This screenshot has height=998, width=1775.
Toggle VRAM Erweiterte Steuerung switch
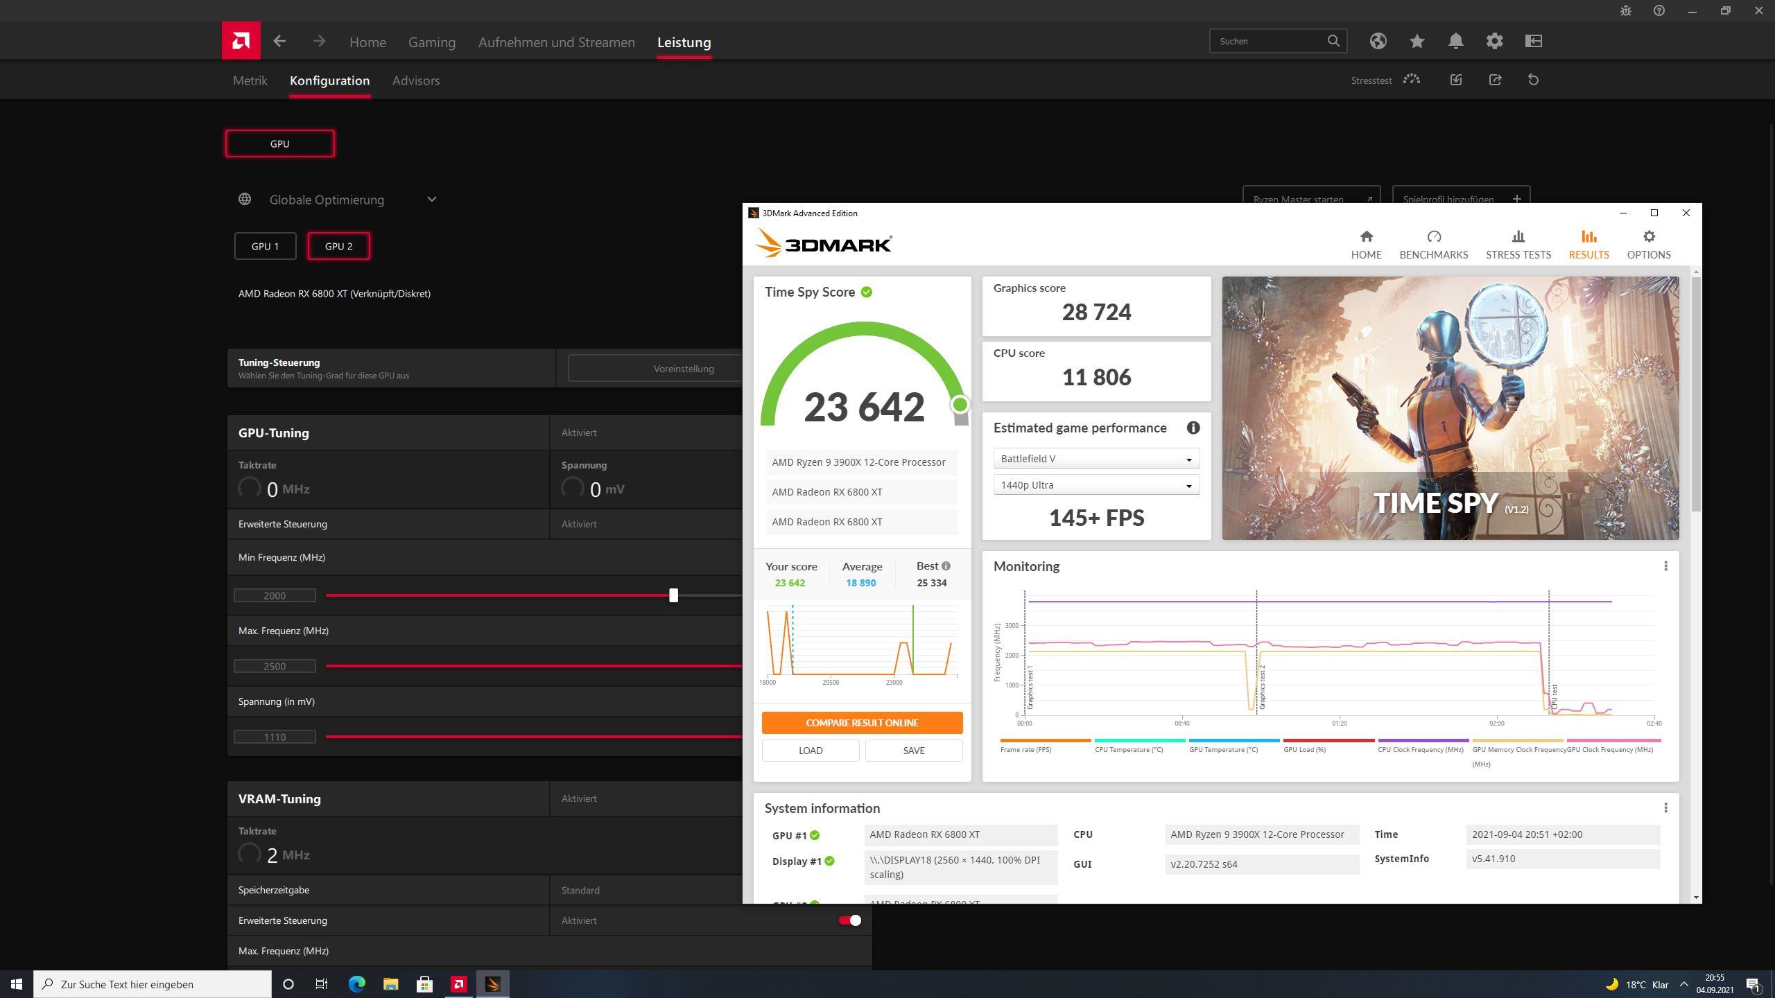pos(849,920)
